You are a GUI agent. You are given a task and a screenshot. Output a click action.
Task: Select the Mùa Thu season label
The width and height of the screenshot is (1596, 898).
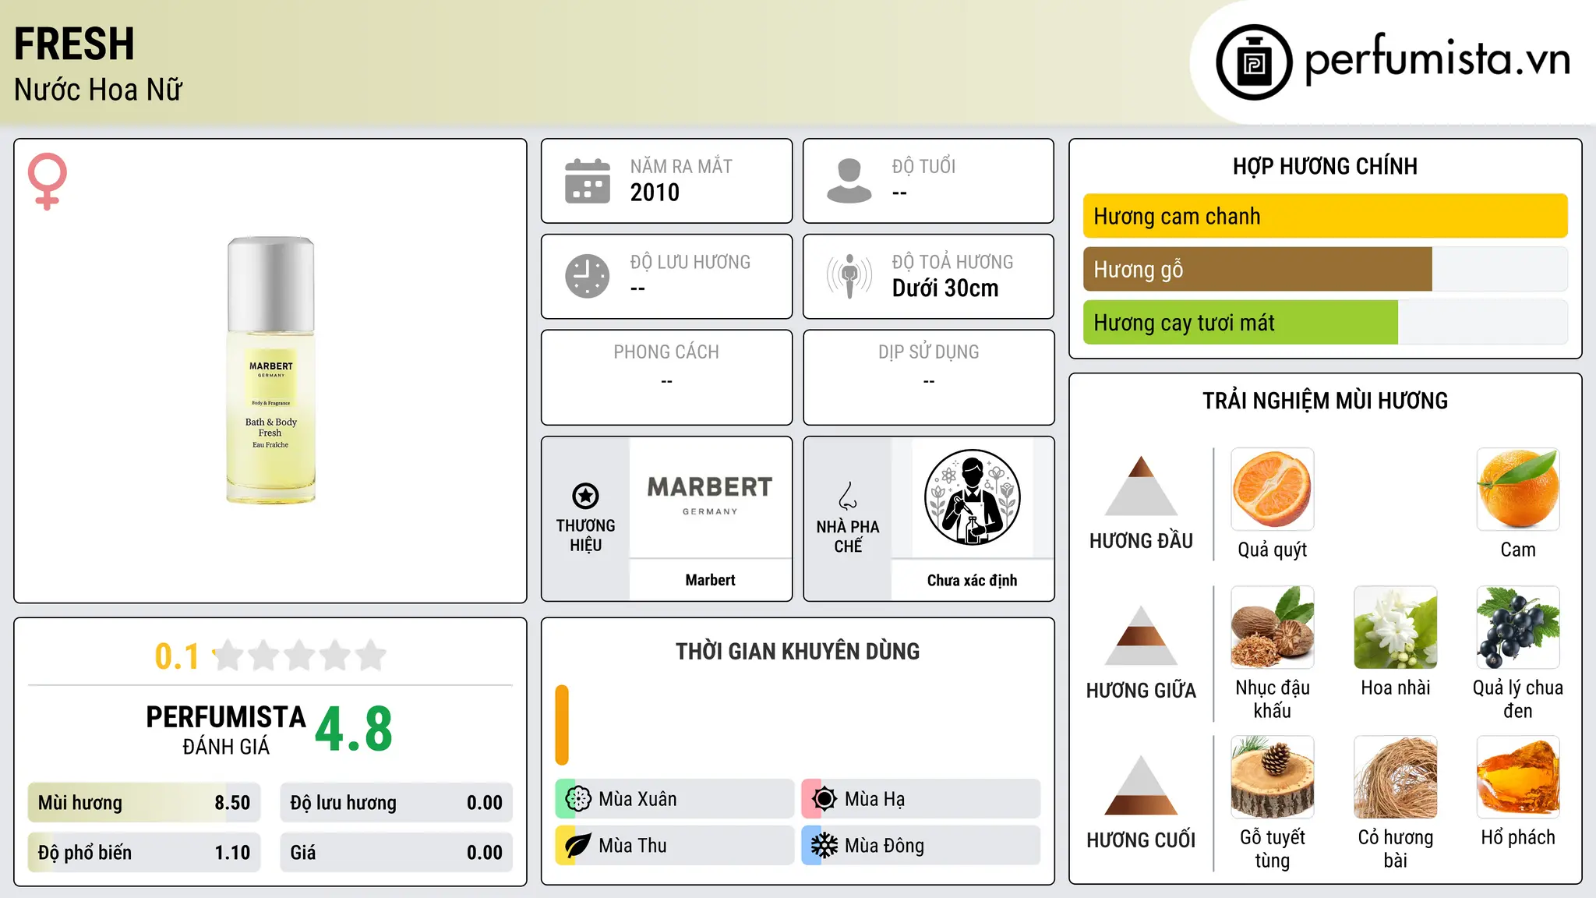coord(633,846)
